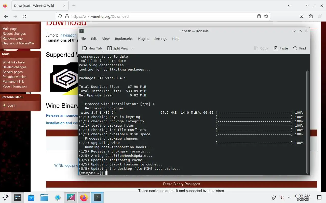326x203 pixels.
Task: Open Konsole File menu
Action: tap(83, 39)
